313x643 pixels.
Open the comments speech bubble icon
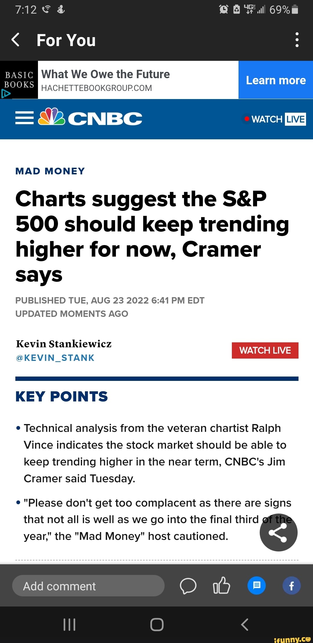point(188,586)
